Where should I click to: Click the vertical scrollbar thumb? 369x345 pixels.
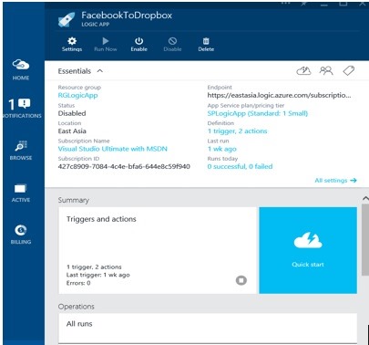365,240
